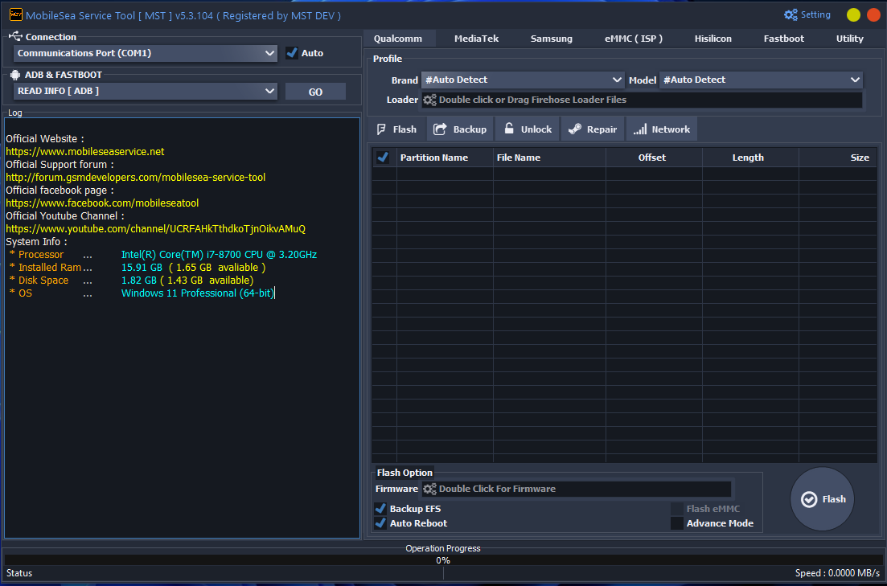The width and height of the screenshot is (887, 586).
Task: Click the File Name column header
Action: (549, 158)
